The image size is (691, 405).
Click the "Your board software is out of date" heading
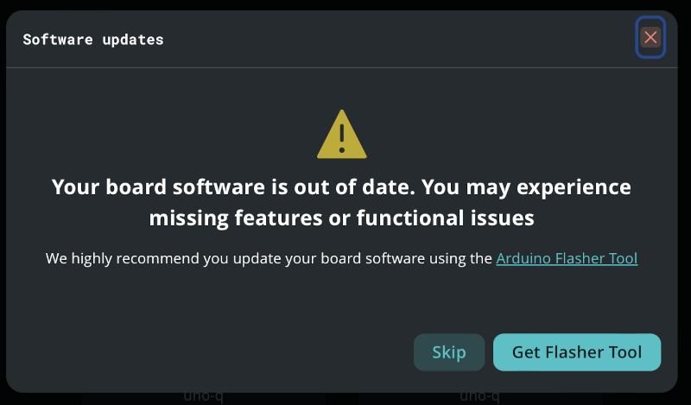(341, 187)
